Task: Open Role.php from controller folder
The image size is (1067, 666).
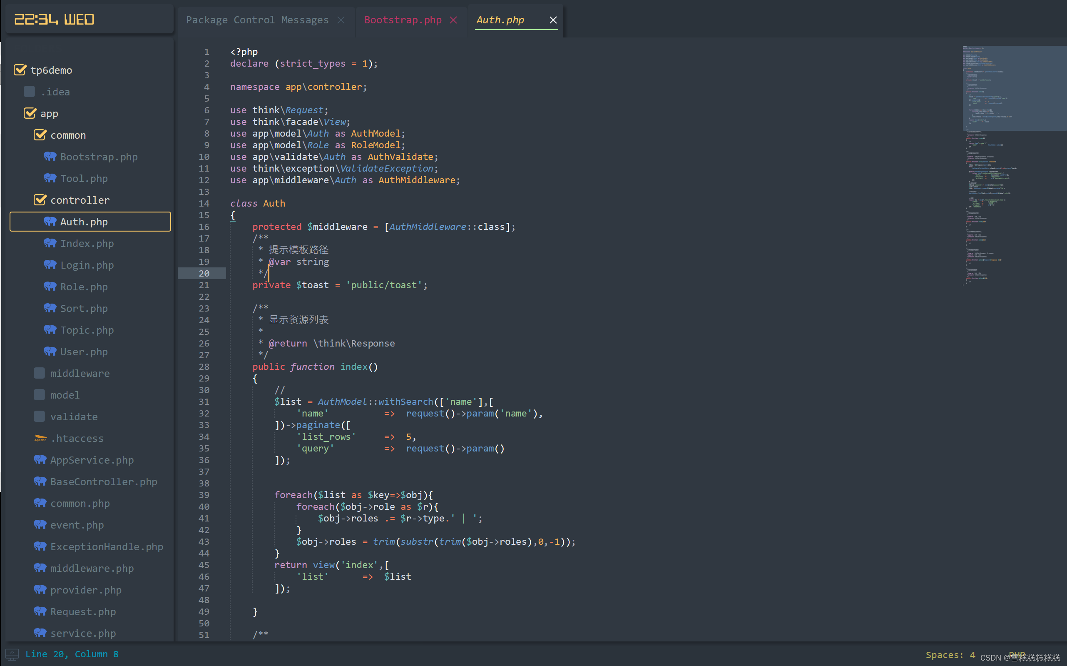Action: pyautogui.click(x=84, y=287)
